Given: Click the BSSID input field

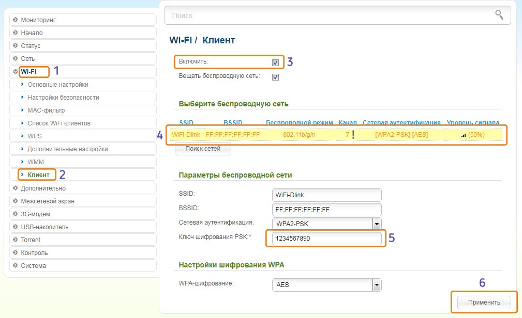Looking at the screenshot, I should (326, 210).
